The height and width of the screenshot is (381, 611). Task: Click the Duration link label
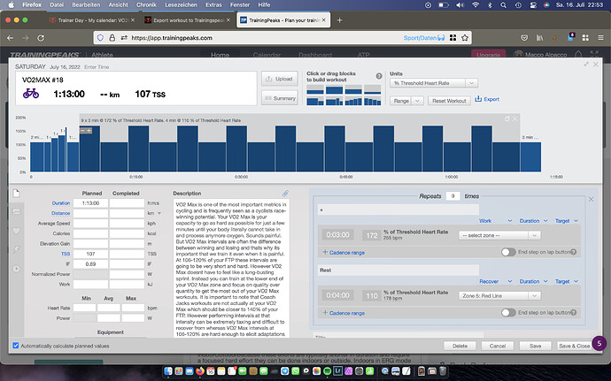[x=61, y=203]
